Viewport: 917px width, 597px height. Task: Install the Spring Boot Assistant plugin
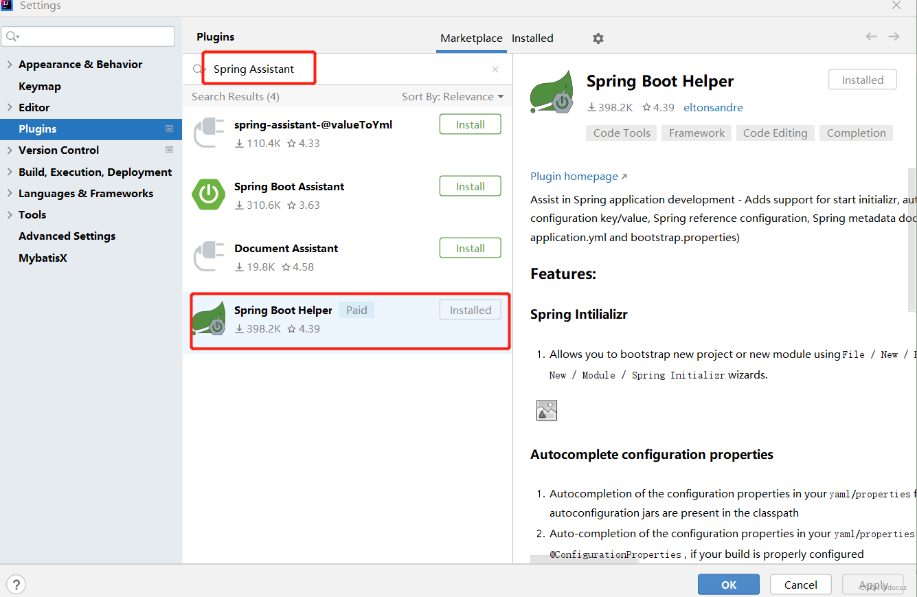[x=471, y=186]
